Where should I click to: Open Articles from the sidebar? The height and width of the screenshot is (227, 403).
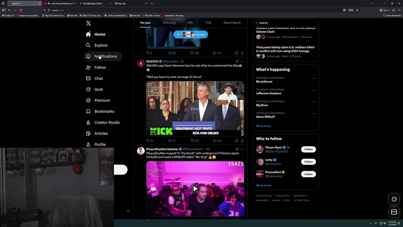tap(97, 134)
